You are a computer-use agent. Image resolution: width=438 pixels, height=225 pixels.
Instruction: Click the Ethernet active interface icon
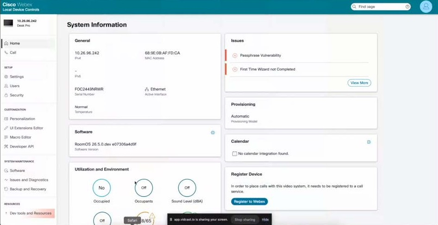pyautogui.click(x=147, y=89)
